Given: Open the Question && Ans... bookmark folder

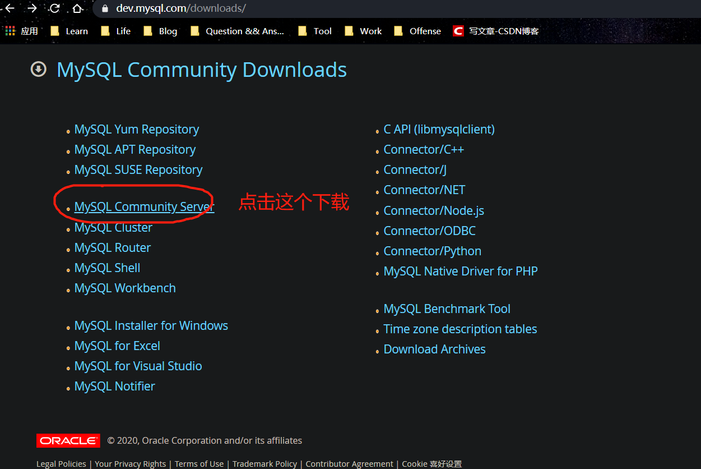Looking at the screenshot, I should [237, 31].
